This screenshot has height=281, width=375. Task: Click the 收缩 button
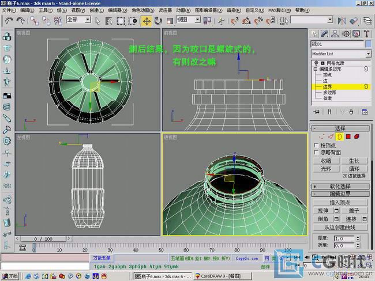click(326, 161)
